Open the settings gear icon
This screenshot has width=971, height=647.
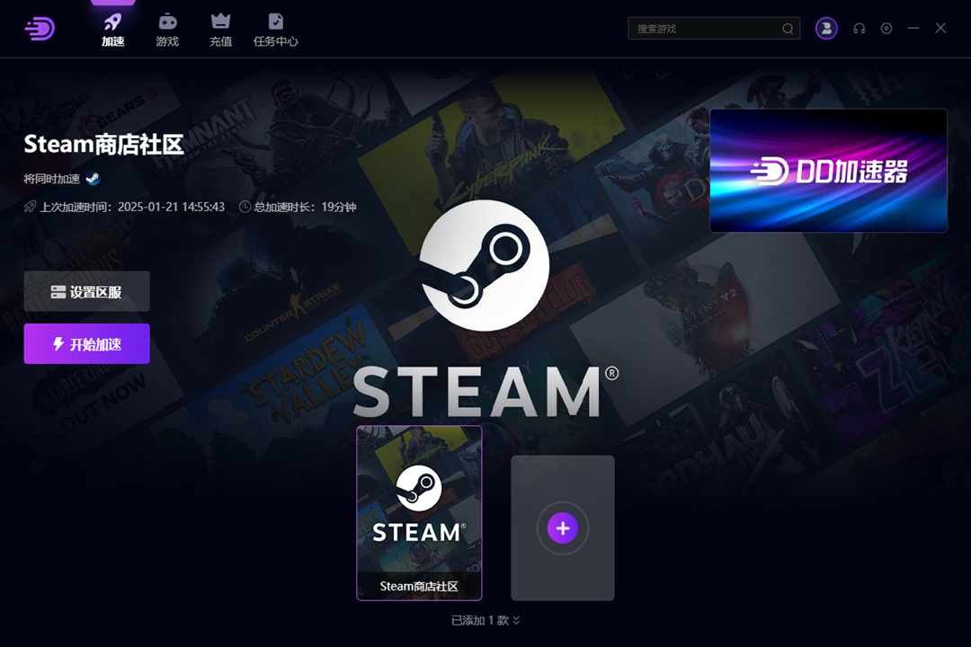886,29
